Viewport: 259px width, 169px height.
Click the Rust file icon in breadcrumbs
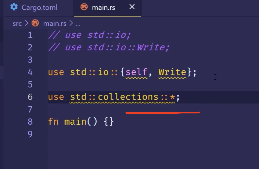35,23
